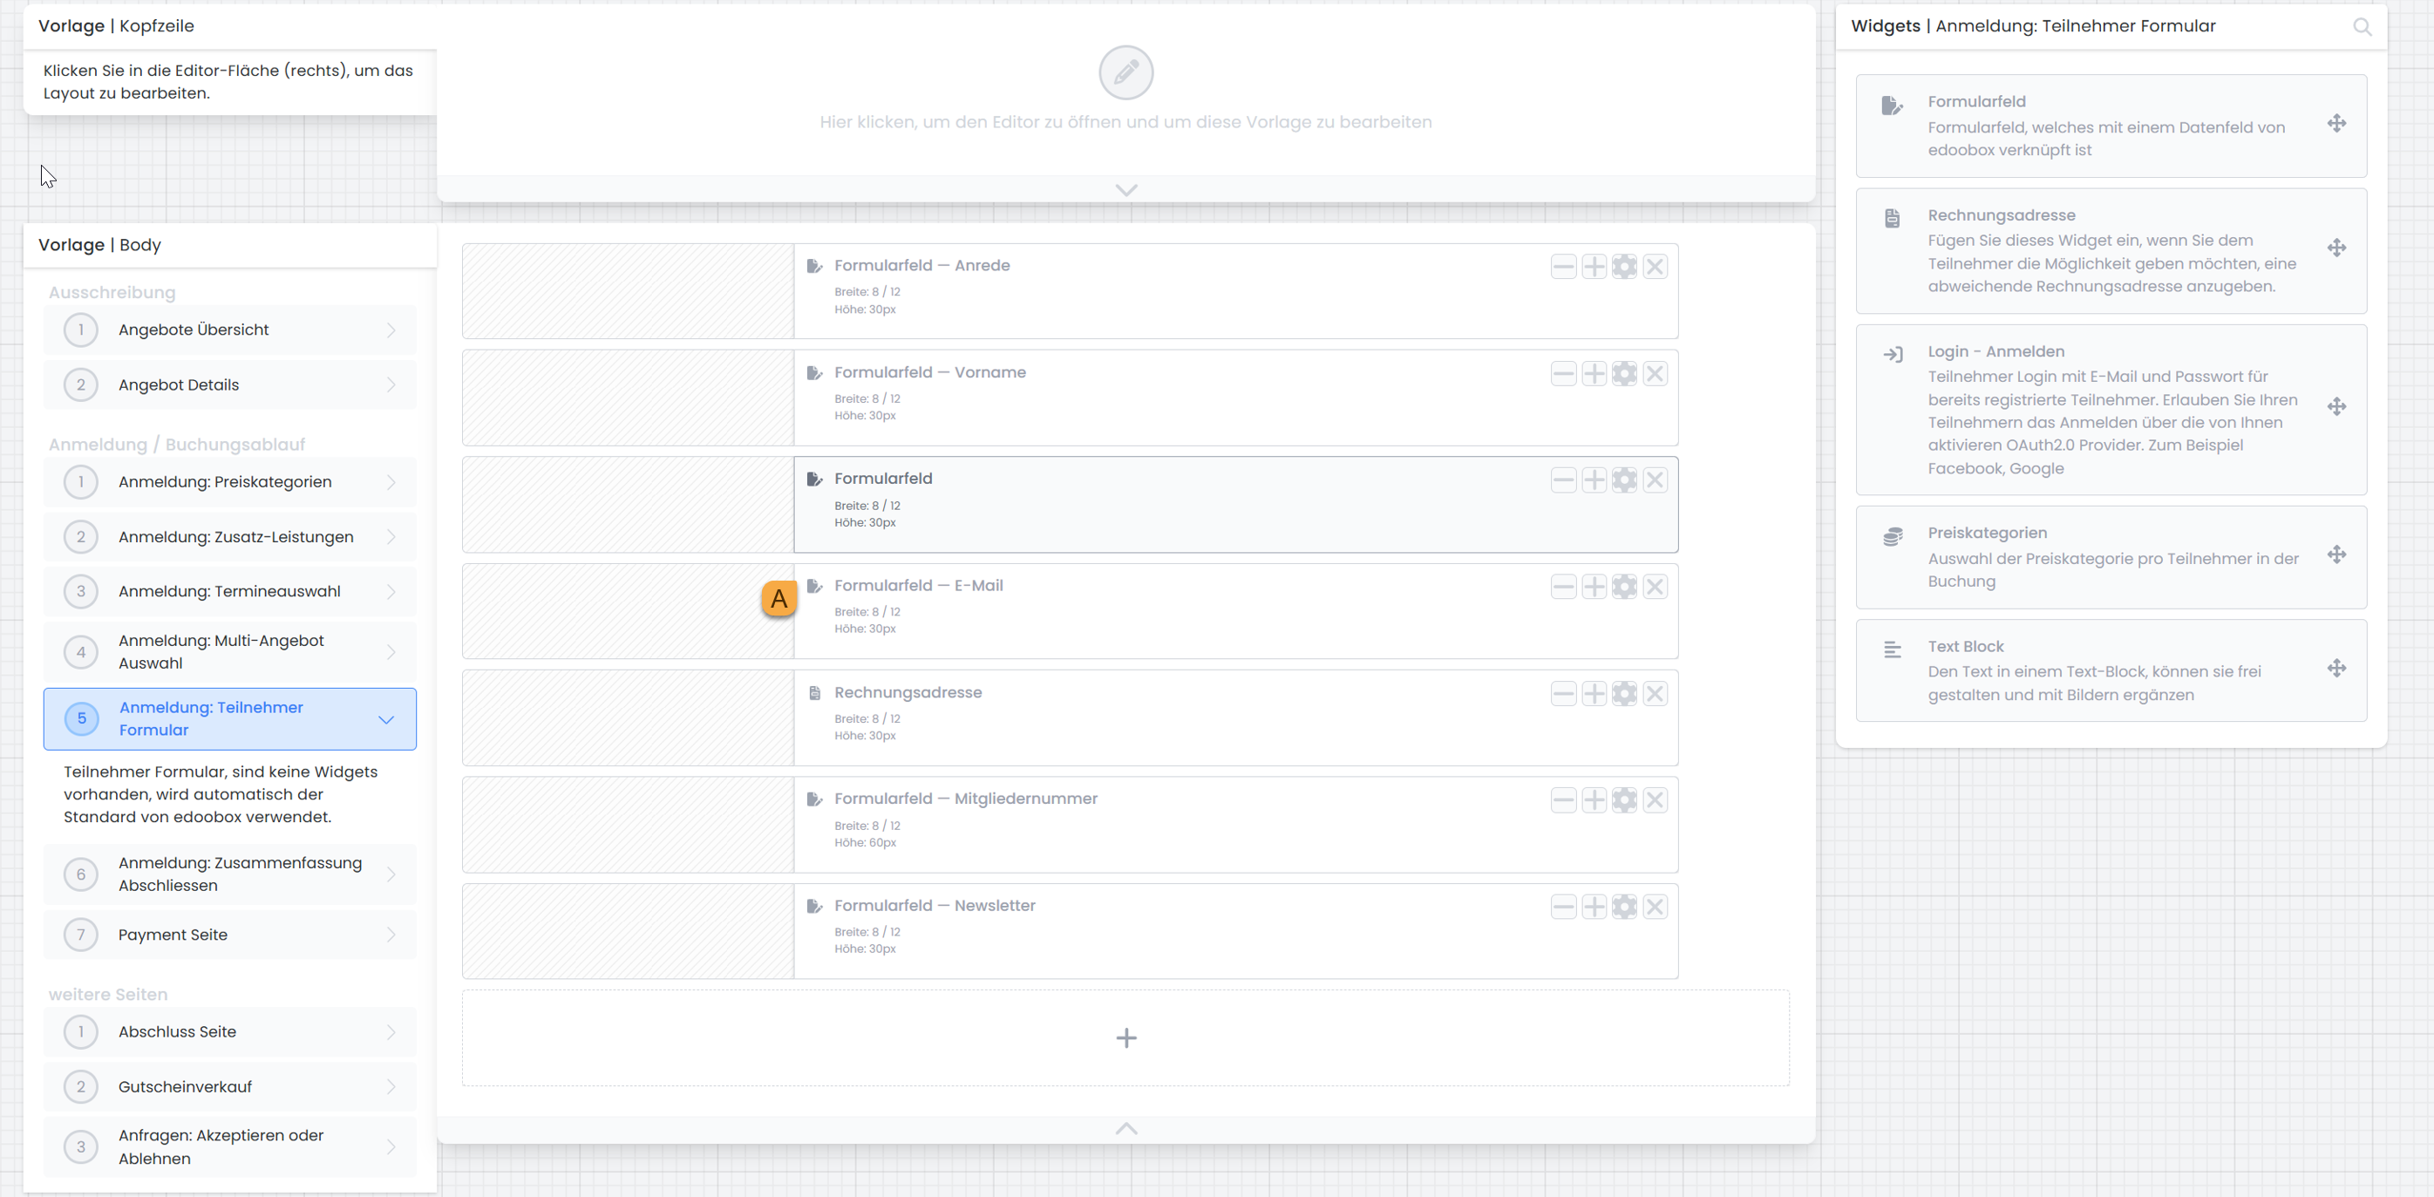Click empty row plus to add widget
This screenshot has height=1197, width=2434.
click(1125, 1037)
